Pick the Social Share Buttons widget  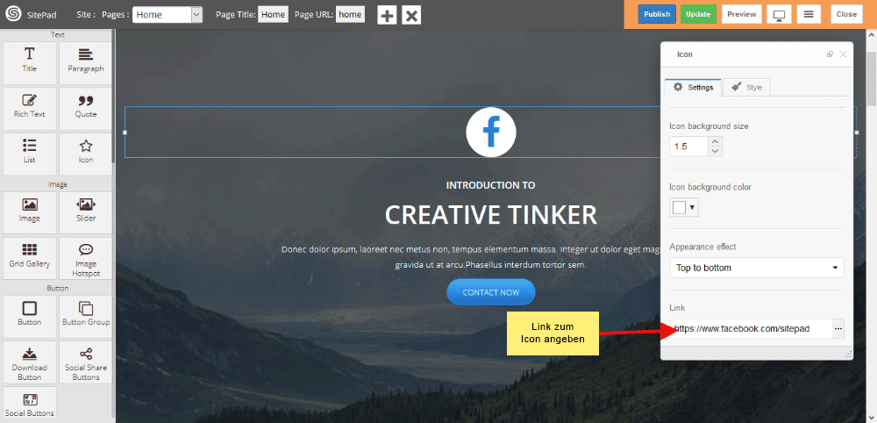pos(86,362)
